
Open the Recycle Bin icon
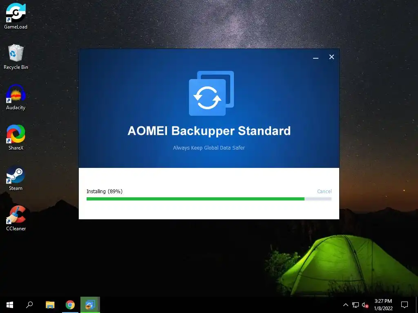coord(16,57)
